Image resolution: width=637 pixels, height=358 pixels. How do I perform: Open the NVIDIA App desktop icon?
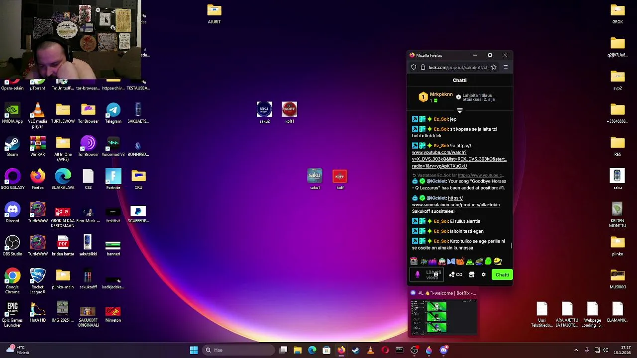[x=12, y=113]
